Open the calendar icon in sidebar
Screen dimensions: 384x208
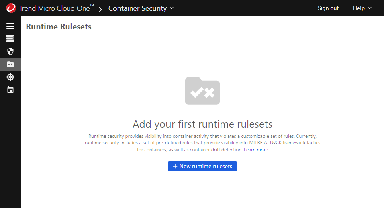tap(10, 90)
